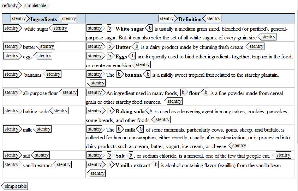298x191 pixels.
Task: Click closing stentry tag after 'create an emulsion'
Action: (x=141, y=65)
